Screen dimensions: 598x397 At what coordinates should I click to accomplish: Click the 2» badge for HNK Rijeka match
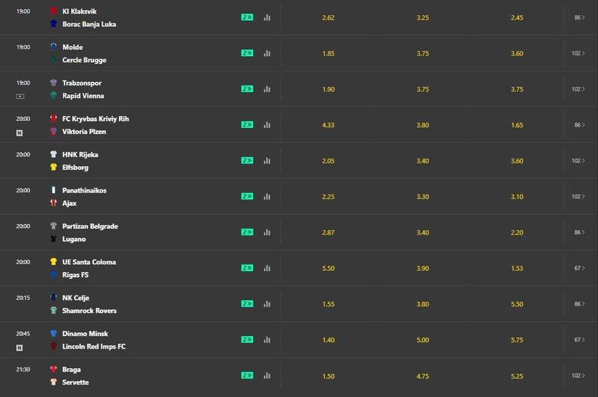tap(247, 161)
